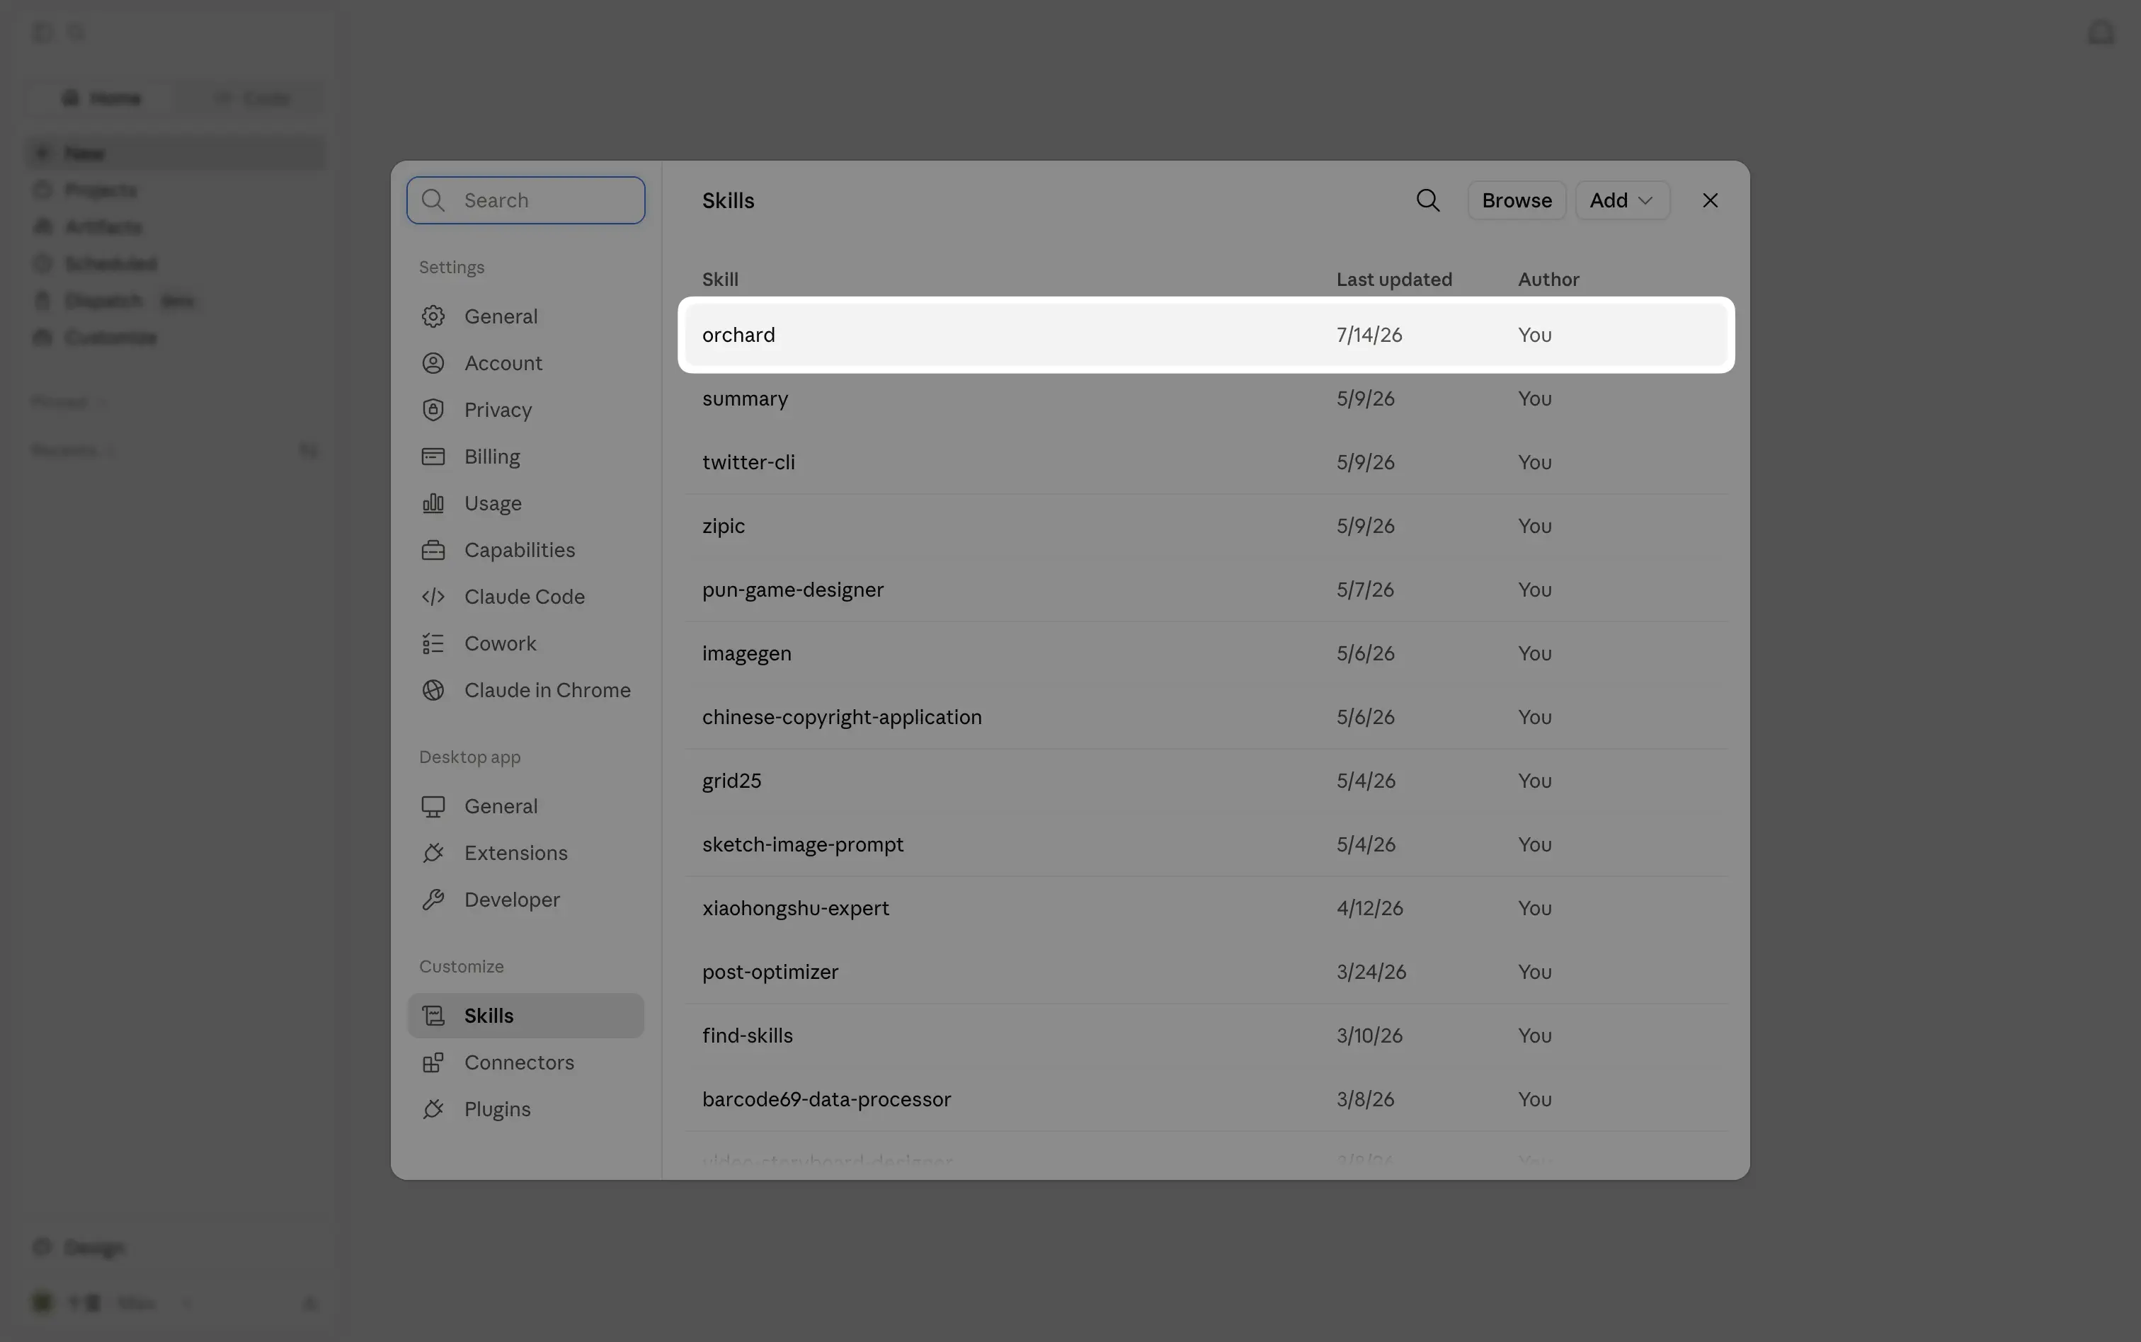The image size is (2141, 1342).
Task: Click the Account person icon
Action: pos(433,363)
